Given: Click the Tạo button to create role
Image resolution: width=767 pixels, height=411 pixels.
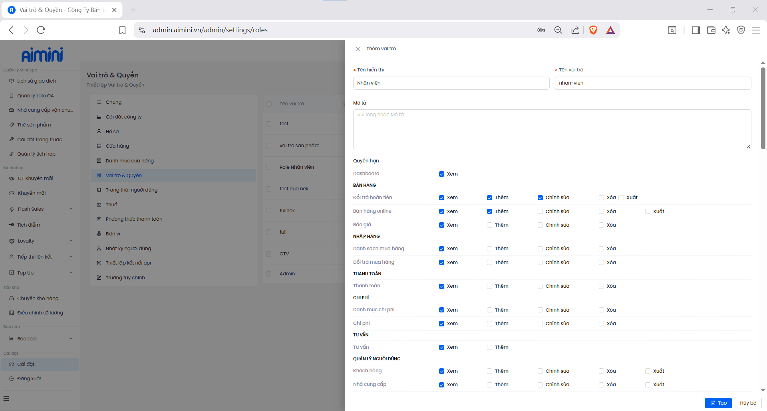Looking at the screenshot, I should coord(718,403).
